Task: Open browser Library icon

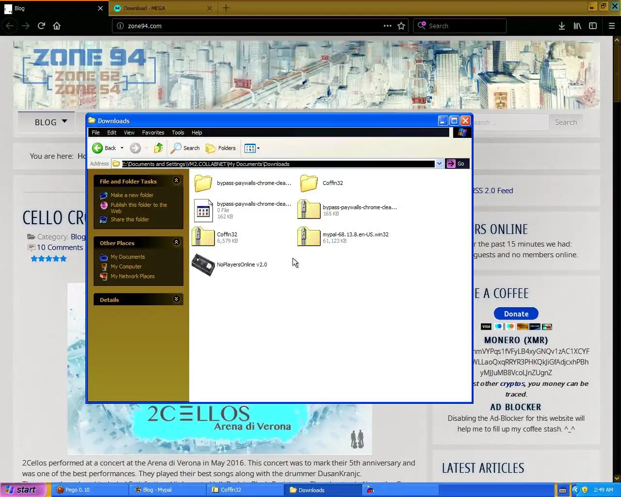Action: pyautogui.click(x=577, y=26)
